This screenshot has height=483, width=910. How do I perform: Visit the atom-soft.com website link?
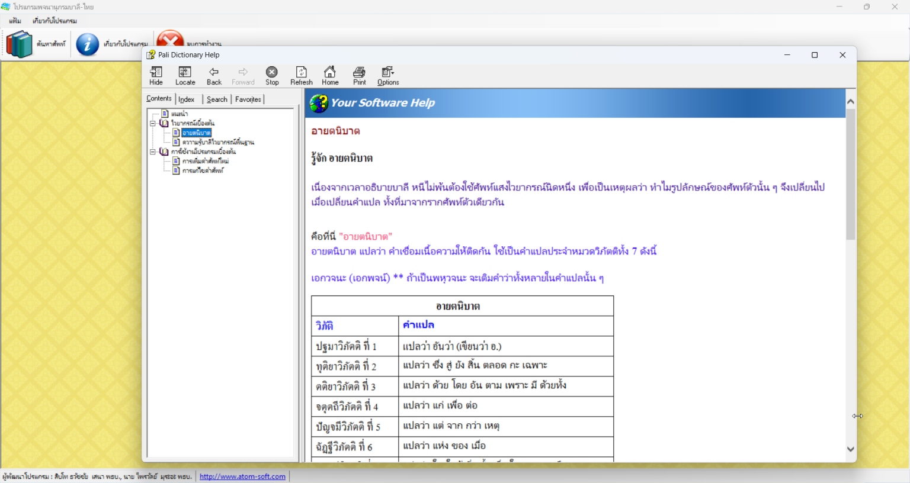(x=242, y=476)
